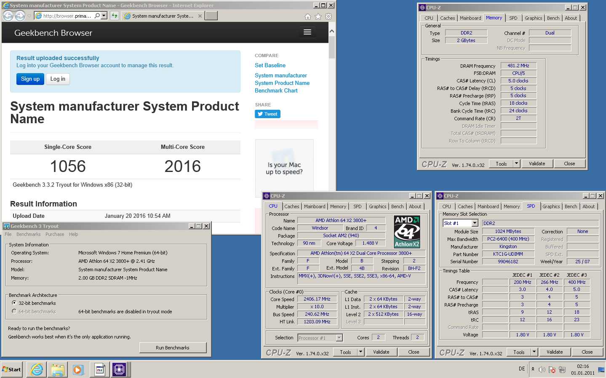Viewport: 606px width, 378px height.
Task: Click Validate in CPU-Z CPU window
Action: click(x=381, y=352)
